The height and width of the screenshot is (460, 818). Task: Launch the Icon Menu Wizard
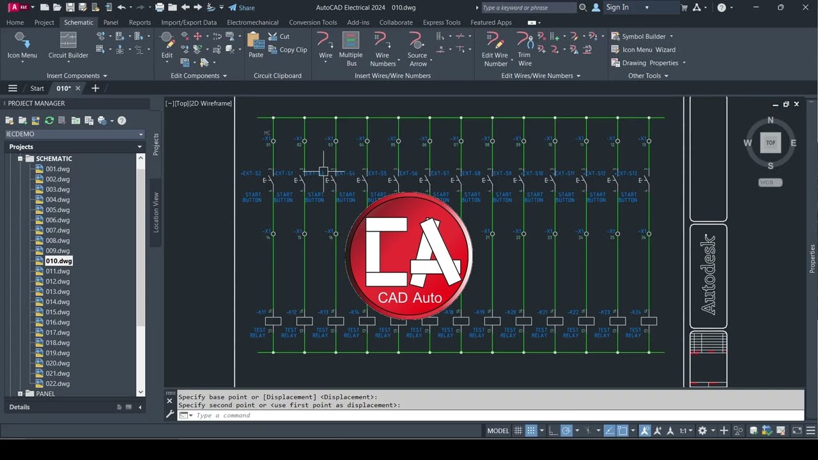[644, 50]
